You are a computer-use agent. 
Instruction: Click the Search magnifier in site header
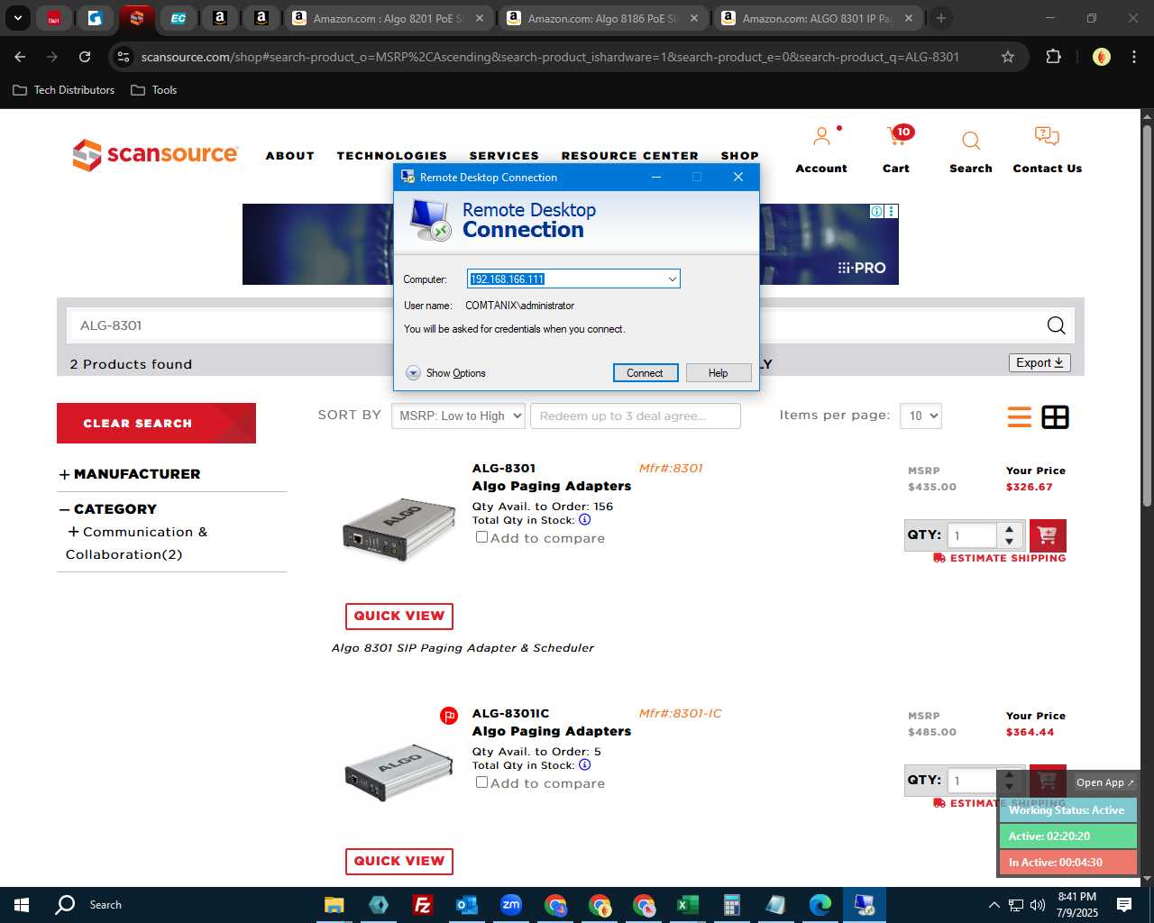click(x=971, y=141)
